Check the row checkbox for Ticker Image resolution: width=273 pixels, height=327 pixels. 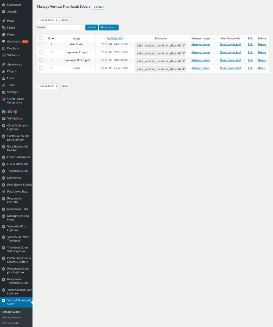click(x=41, y=68)
